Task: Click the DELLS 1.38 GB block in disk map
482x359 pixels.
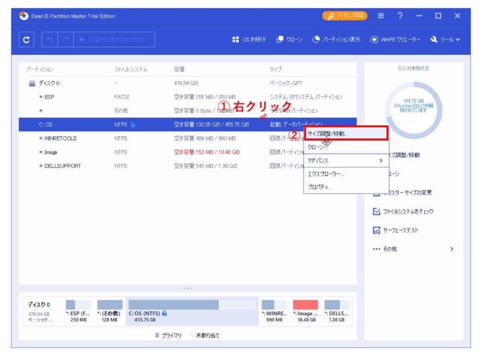Action: click(x=337, y=311)
